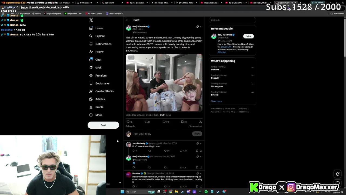Bookmark Pericles' reply

point(197,187)
